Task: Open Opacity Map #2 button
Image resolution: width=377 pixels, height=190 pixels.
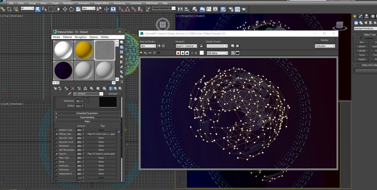Action: tap(101, 154)
